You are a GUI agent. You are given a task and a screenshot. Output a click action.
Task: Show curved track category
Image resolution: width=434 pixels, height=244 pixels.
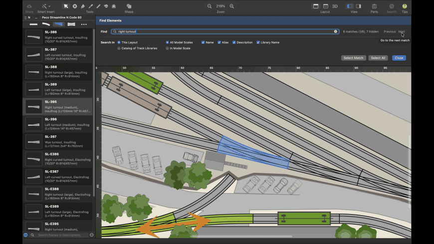[46, 24]
